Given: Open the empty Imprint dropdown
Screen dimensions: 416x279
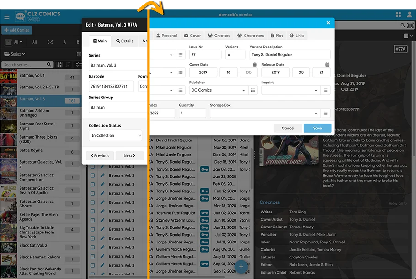Looking at the screenshot, I should (x=291, y=90).
